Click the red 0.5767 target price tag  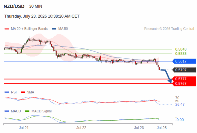click(184, 83)
